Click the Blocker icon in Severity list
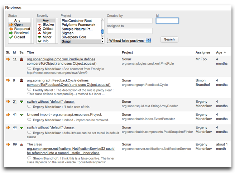Screen dimensions: 235x173 coord(39,25)
